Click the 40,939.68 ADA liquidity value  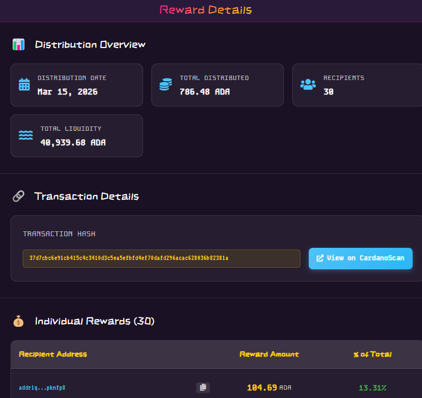(73, 142)
